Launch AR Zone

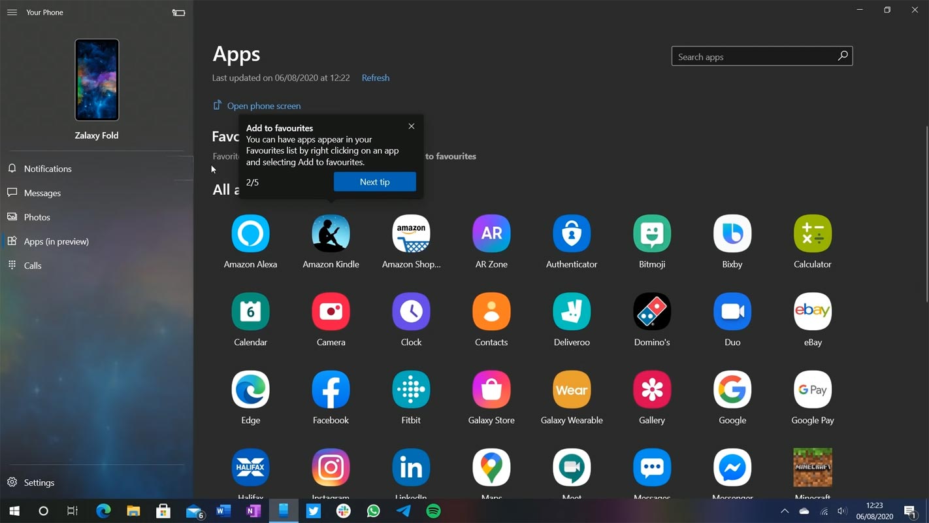491,234
